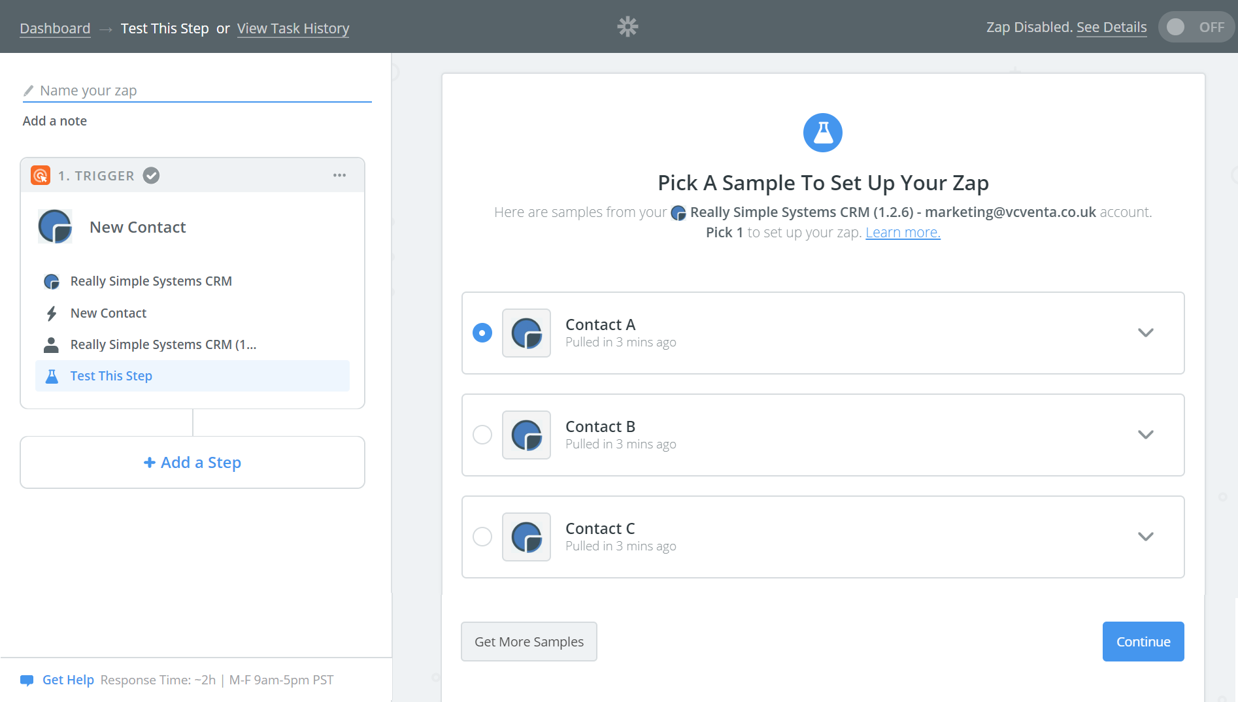Screen dimensions: 1238x702
Task: Open the Really Simple Systems CRM (1... account step
Action: [192, 344]
